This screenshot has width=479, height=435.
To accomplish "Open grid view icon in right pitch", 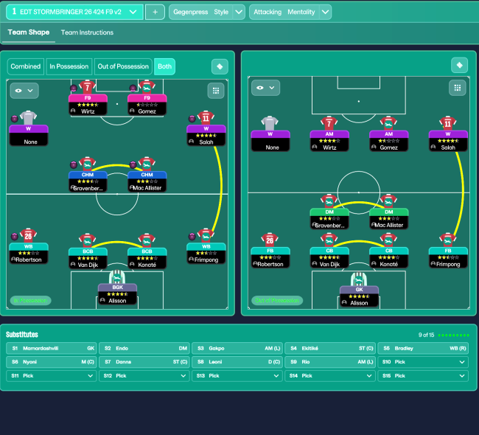I will click(458, 88).
